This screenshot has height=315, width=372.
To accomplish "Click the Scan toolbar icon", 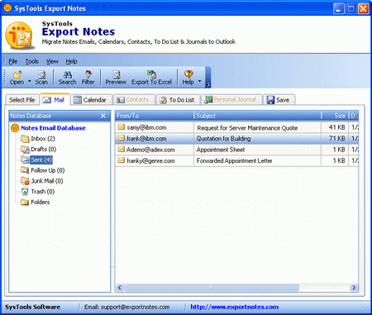I will pyautogui.click(x=41, y=74).
